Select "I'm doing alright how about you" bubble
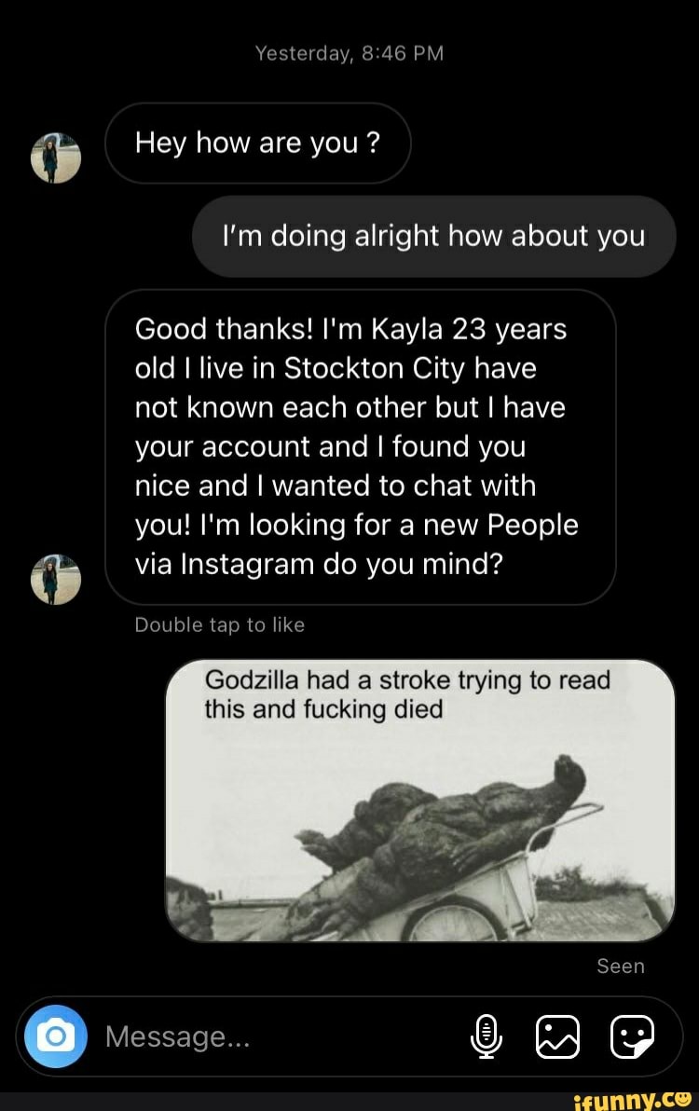 (433, 236)
